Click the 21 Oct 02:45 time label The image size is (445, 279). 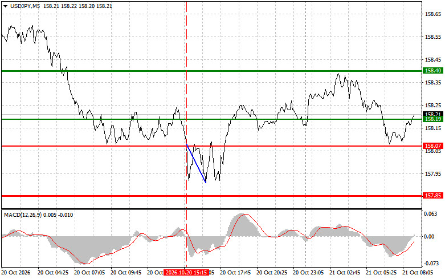(x=345, y=273)
